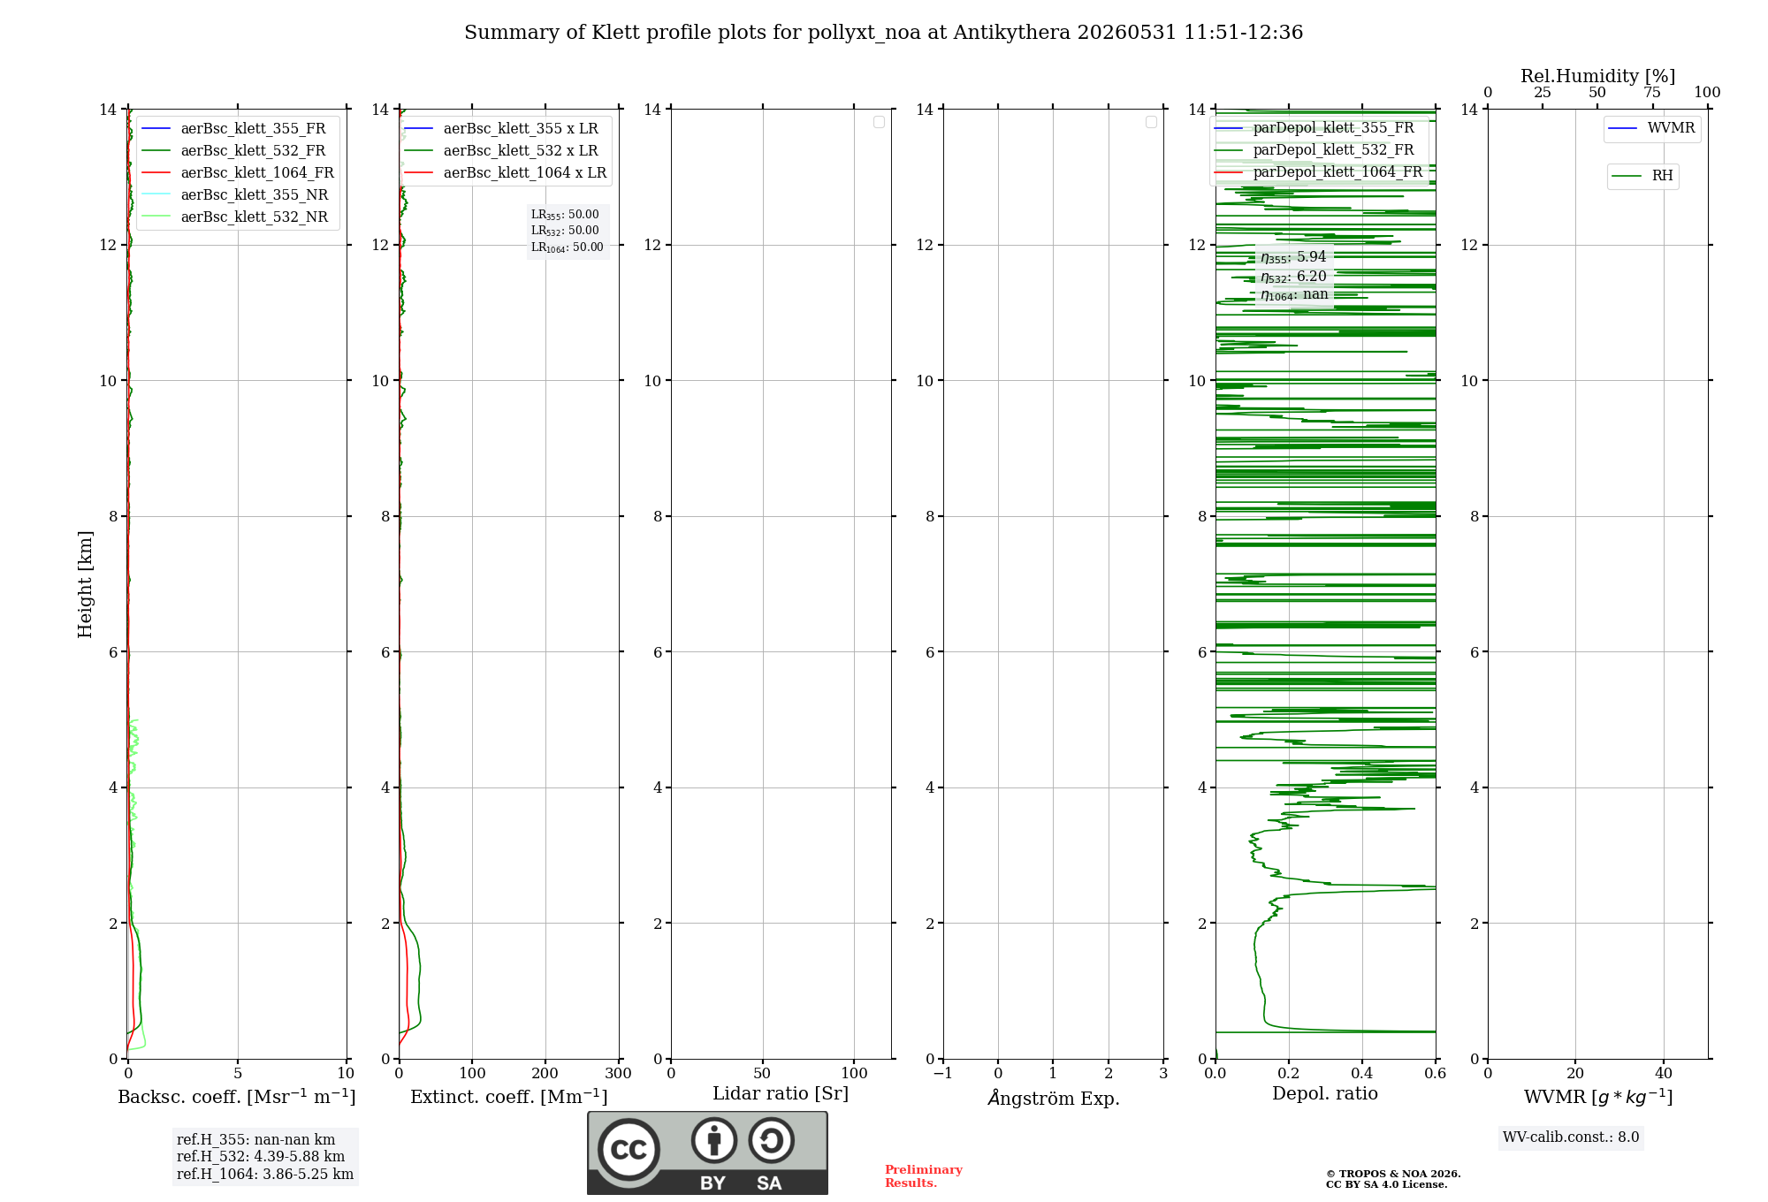Click the RH legend entry

pos(1642,176)
